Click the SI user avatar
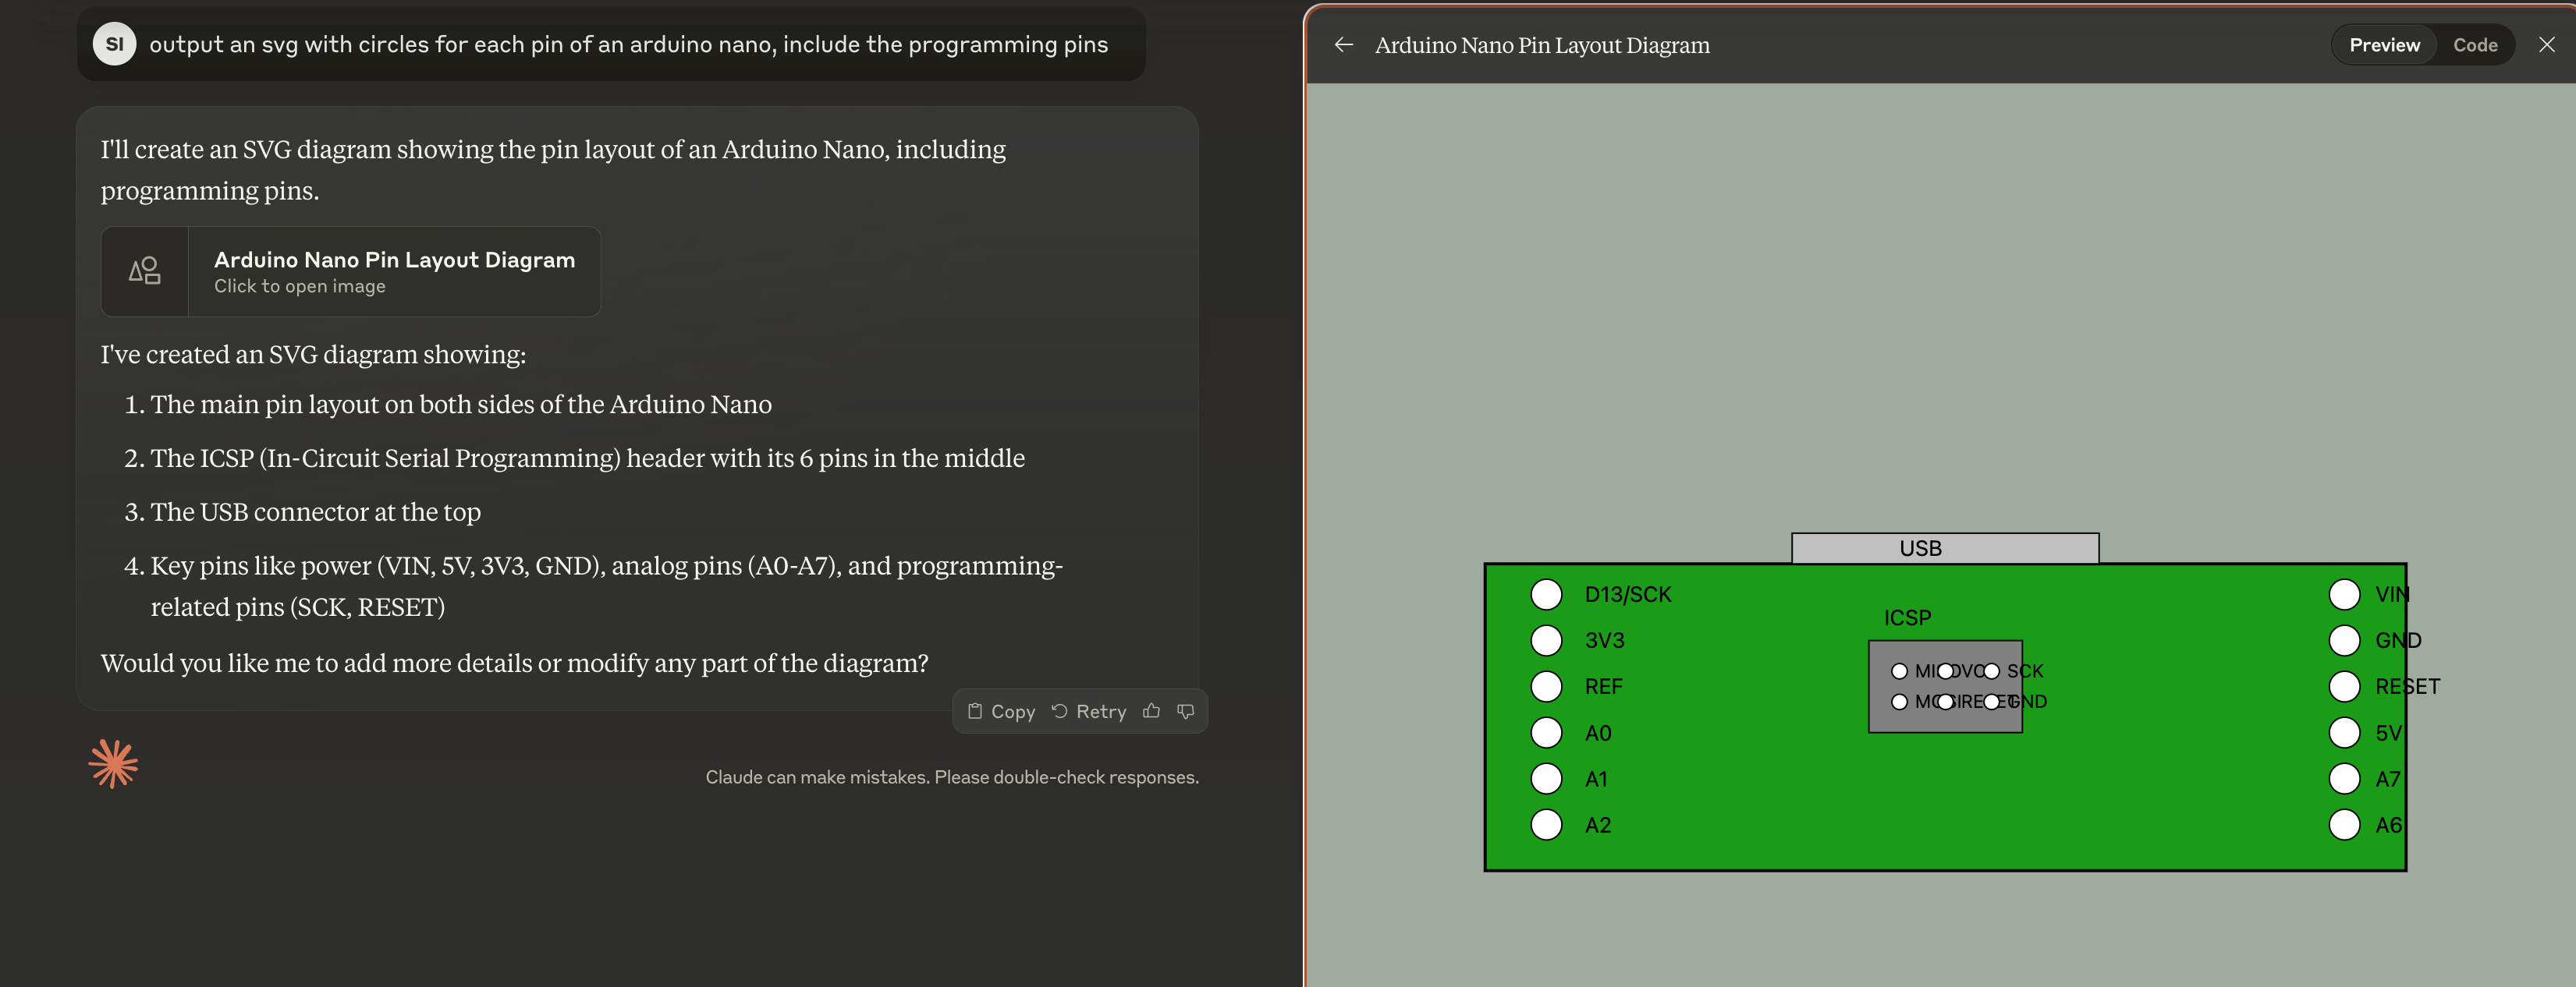Screen dimensions: 2576x987 114,43
